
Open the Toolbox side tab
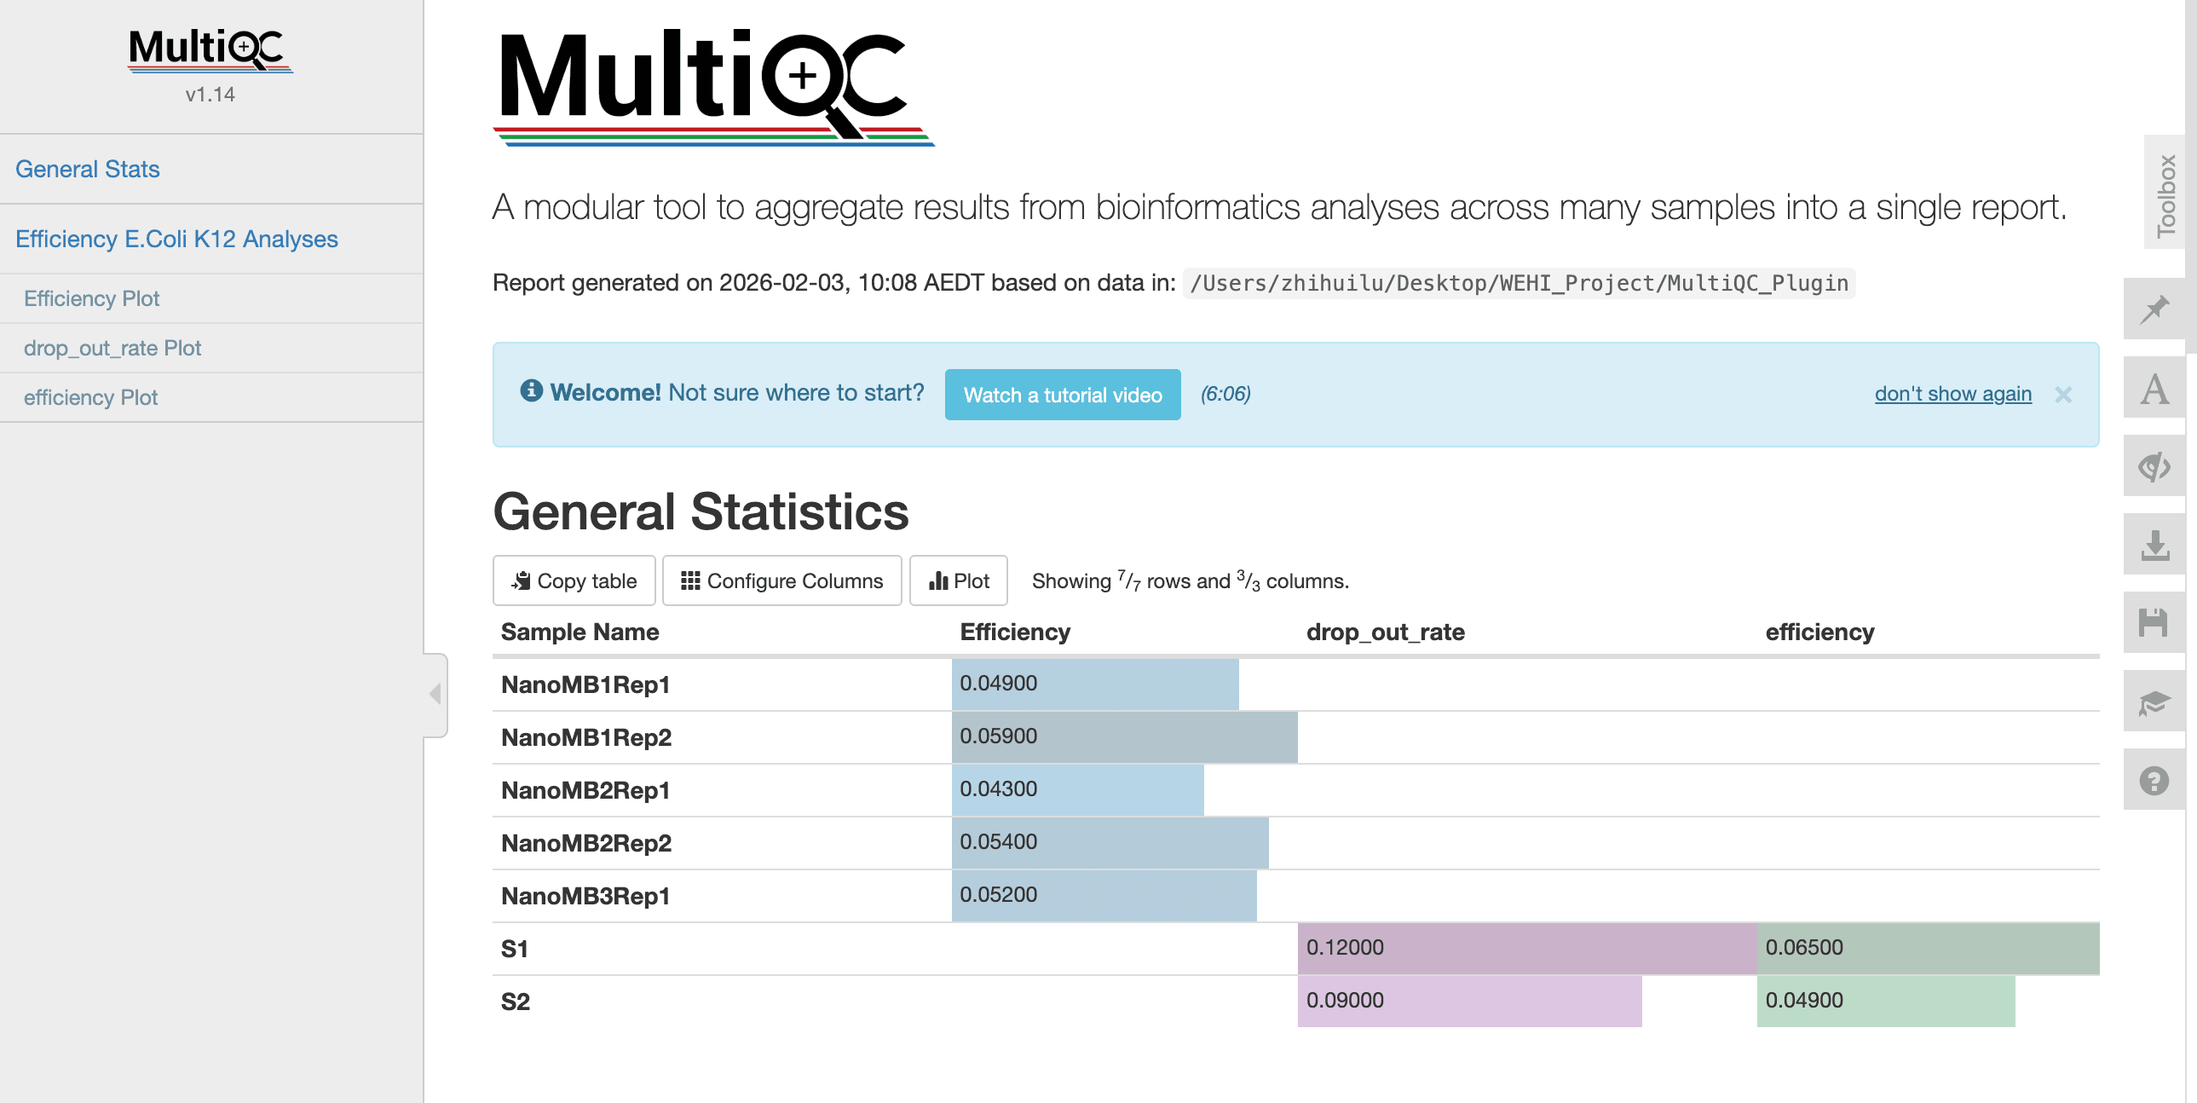2165,193
